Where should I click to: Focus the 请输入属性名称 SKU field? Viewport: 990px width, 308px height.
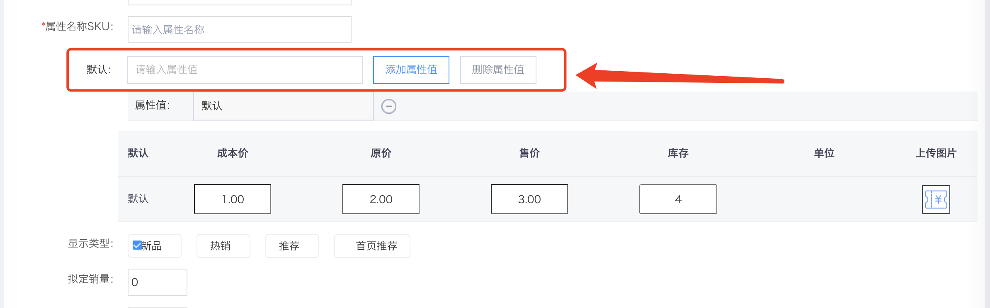[240, 29]
